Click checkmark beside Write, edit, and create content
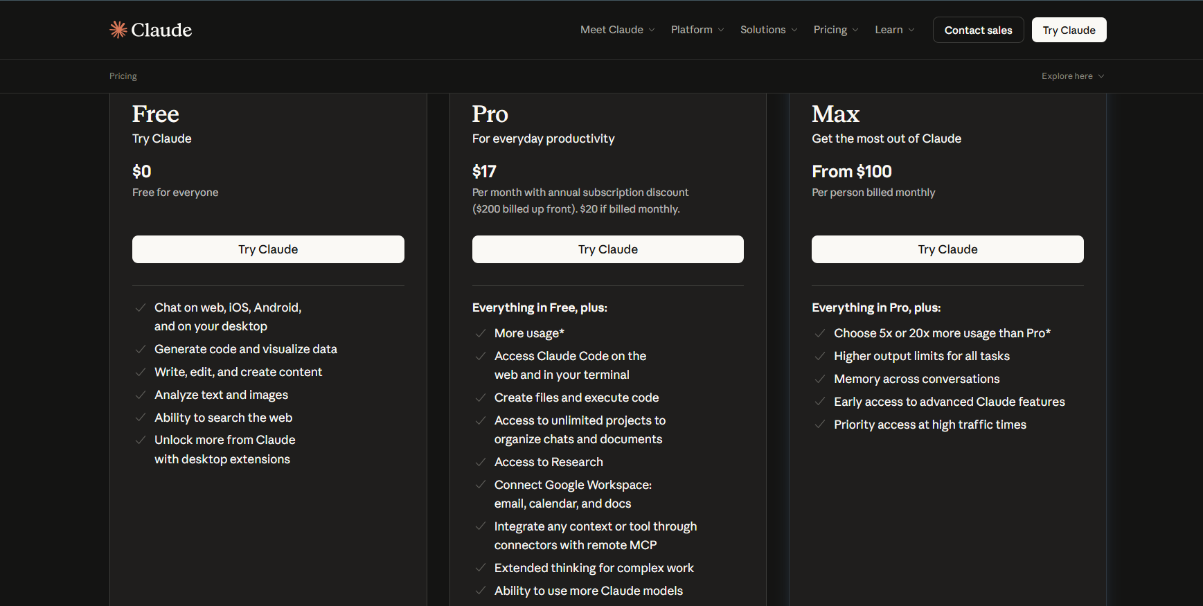The image size is (1203, 606). (x=141, y=372)
